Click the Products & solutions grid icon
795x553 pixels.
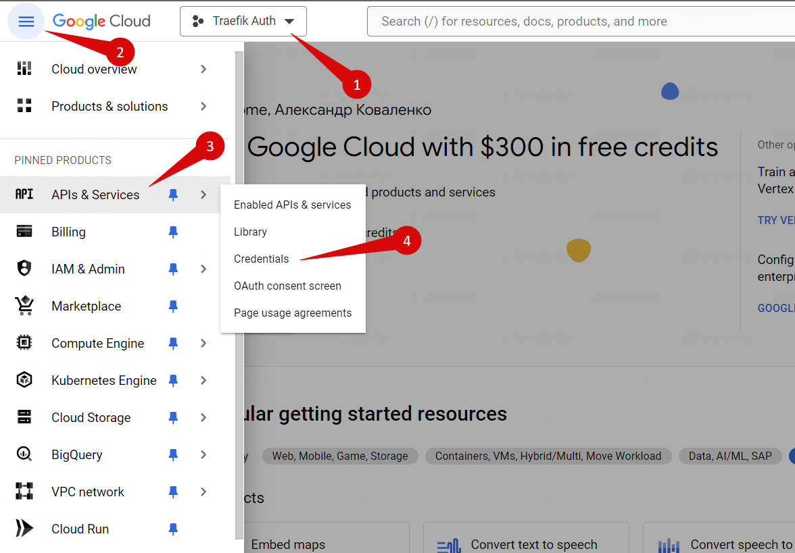pyautogui.click(x=24, y=106)
